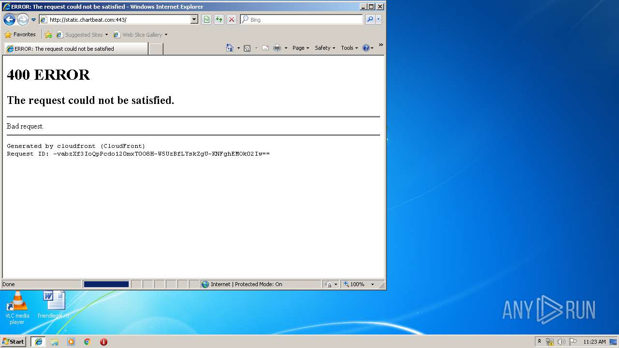Click the security lock icon in status bar

tap(329, 284)
